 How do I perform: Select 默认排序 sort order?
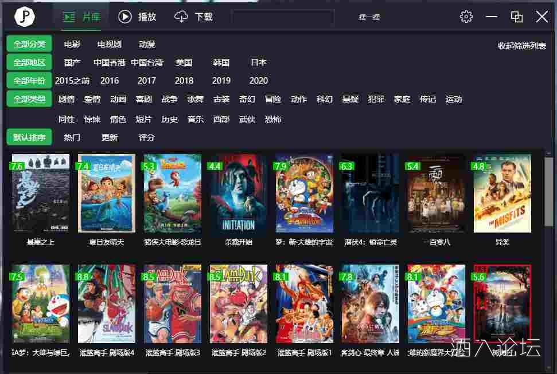coord(29,137)
